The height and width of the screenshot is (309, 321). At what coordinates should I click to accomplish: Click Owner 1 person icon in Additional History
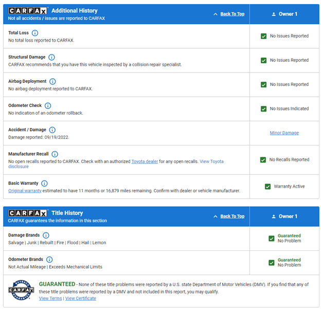[x=274, y=14]
